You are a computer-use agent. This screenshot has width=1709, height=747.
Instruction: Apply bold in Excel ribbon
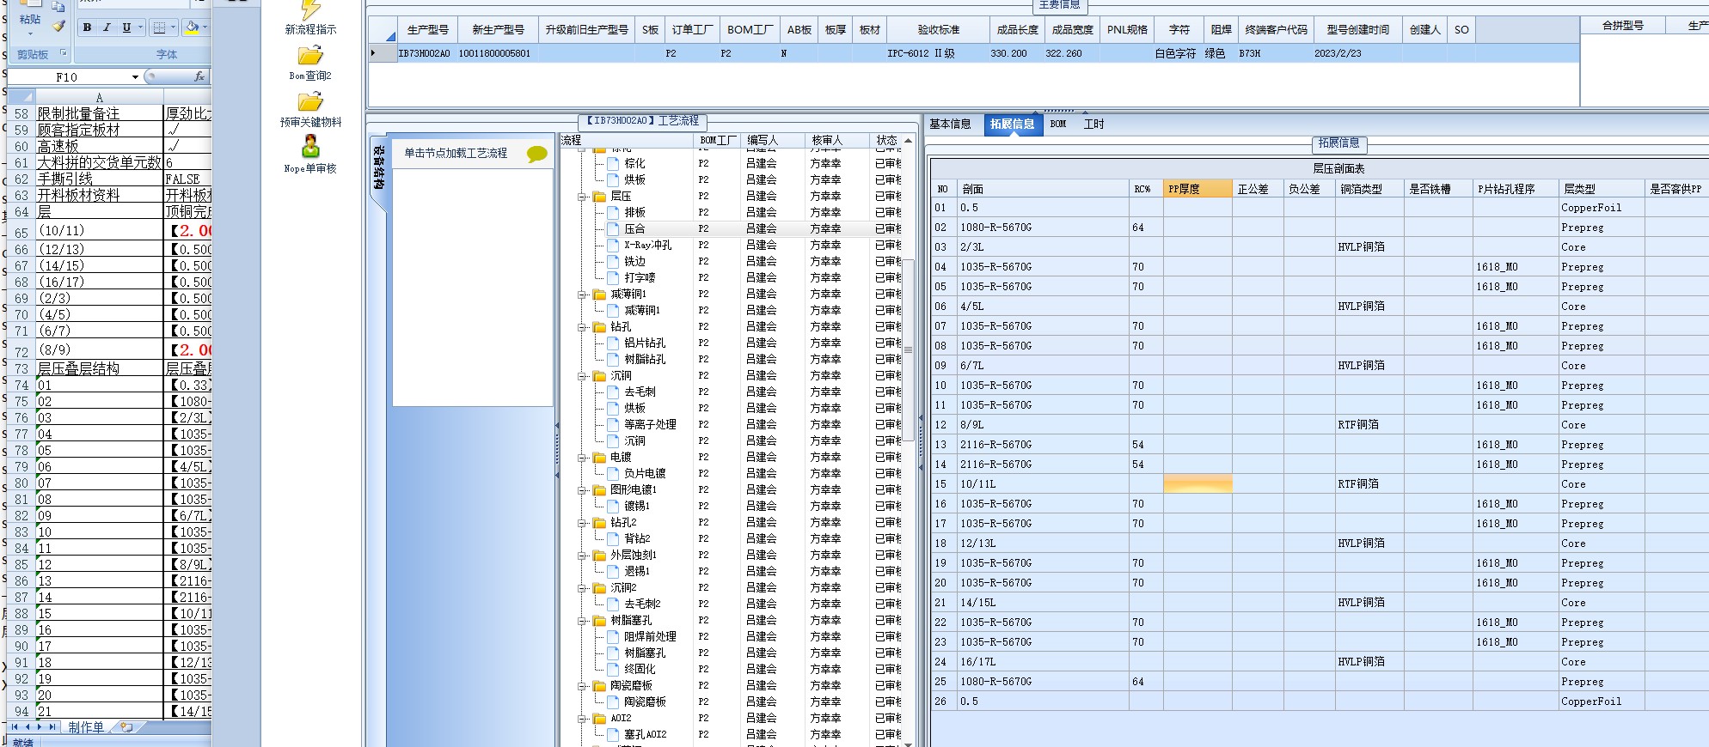(x=87, y=27)
